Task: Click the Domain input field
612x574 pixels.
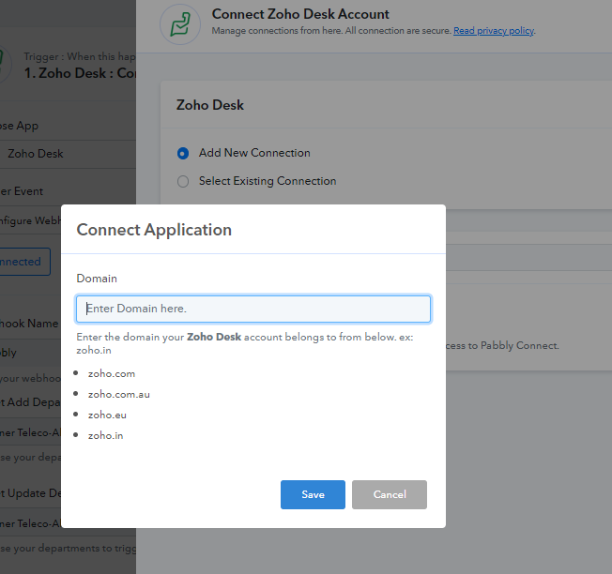Action: [253, 309]
